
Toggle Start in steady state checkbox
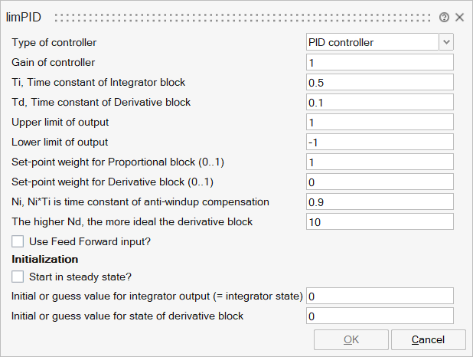18,277
